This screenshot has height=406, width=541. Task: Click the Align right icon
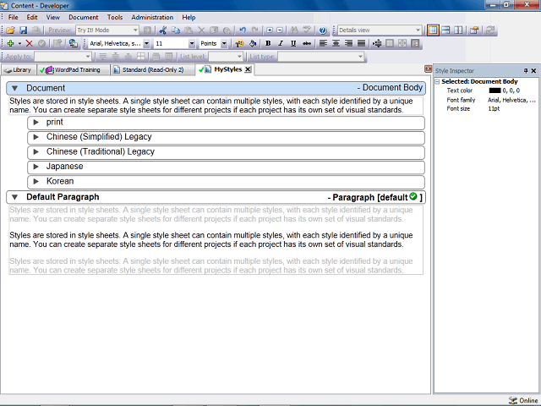pos(348,43)
